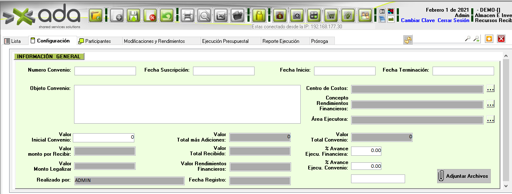Click the delete record icon

pyautogui.click(x=150, y=16)
